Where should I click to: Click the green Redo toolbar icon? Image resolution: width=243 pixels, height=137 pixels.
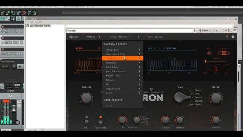(29, 13)
